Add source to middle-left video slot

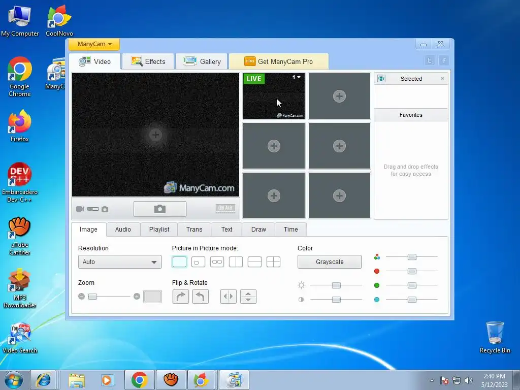click(274, 146)
